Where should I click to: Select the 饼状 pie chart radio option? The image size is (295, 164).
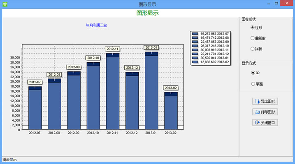coord(253,49)
